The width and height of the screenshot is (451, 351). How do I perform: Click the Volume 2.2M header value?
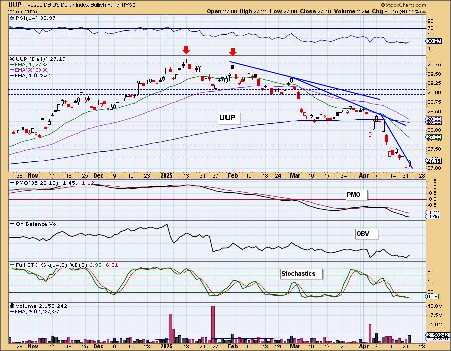click(351, 11)
